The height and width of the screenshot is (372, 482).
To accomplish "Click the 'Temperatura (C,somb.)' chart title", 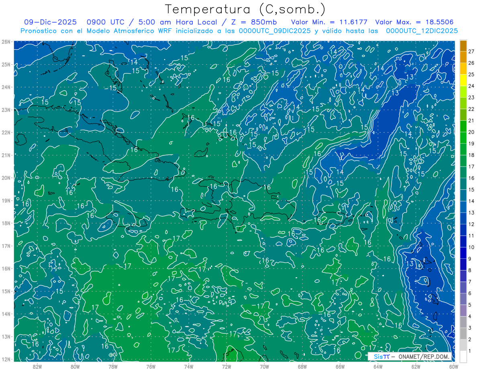I will 245,9.
